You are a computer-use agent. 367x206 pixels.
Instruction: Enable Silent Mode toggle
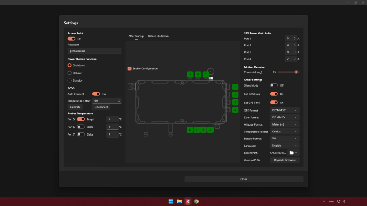coord(274,85)
